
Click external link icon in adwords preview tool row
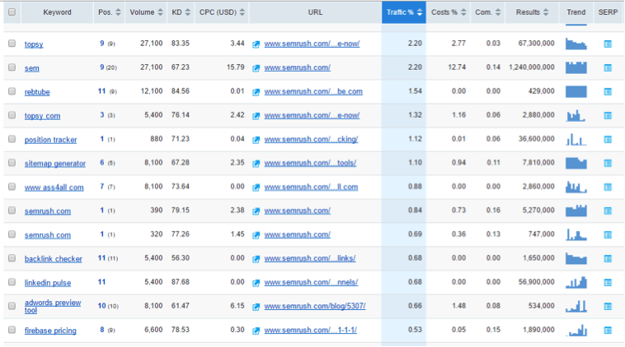click(x=256, y=307)
